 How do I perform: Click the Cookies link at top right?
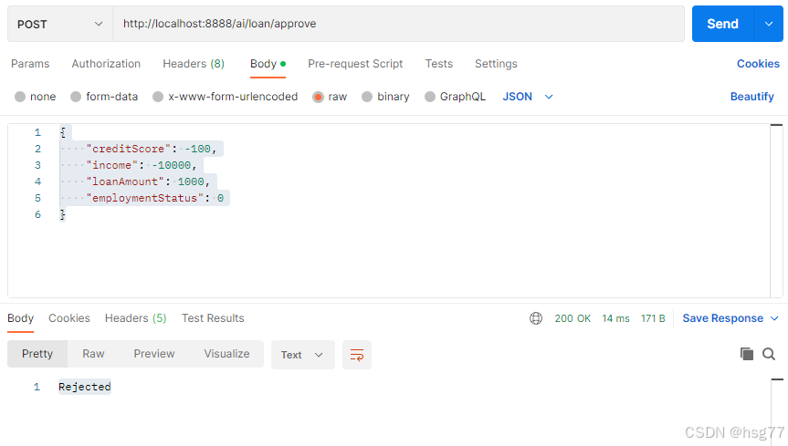[x=759, y=64]
